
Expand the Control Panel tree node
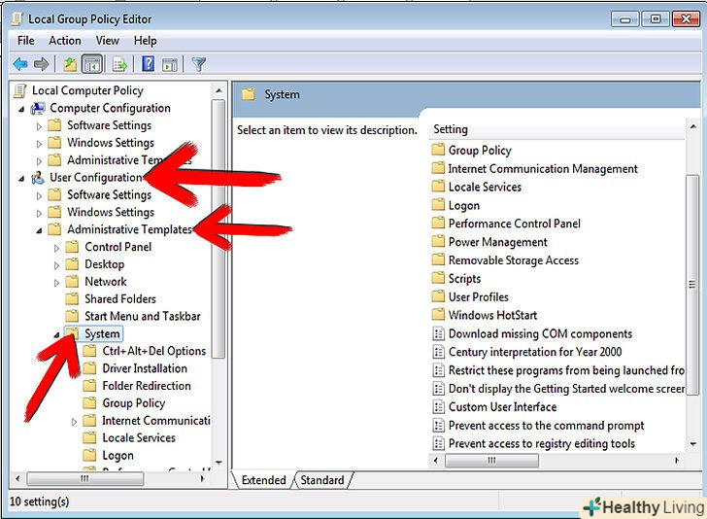point(56,248)
